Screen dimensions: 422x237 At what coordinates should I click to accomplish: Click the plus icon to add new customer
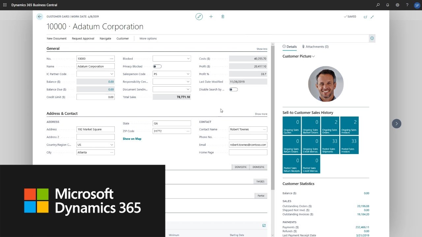coord(211,16)
